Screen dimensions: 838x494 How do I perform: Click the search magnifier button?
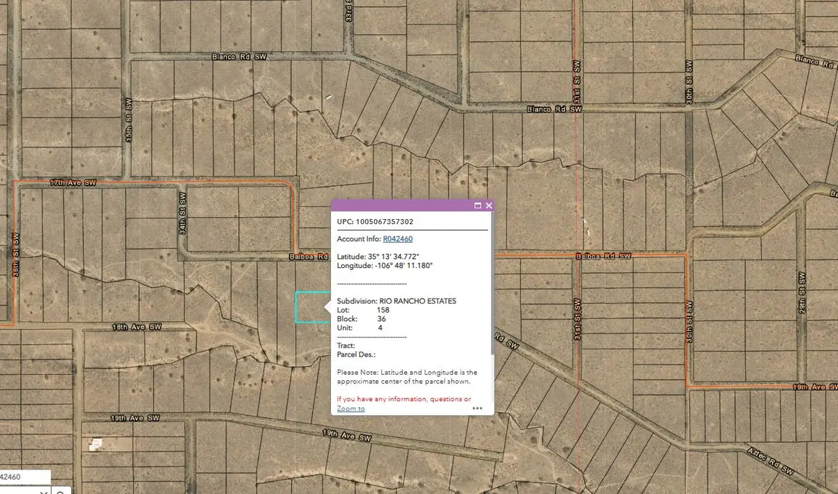[x=60, y=491]
